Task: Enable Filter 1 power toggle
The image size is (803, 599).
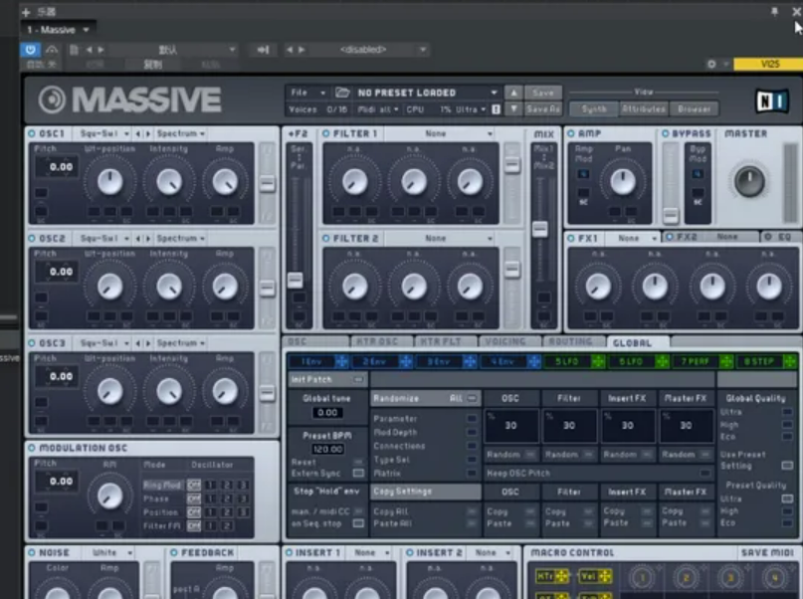Action: click(326, 133)
